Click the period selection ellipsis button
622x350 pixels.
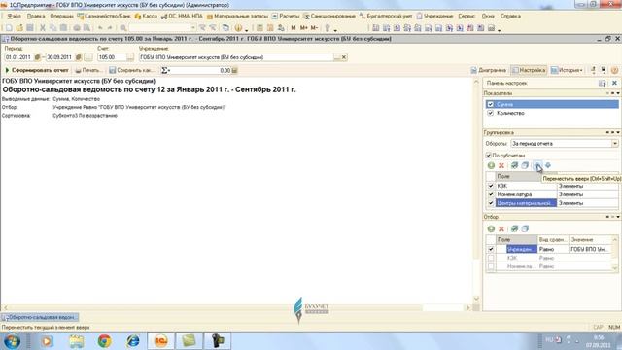point(88,57)
